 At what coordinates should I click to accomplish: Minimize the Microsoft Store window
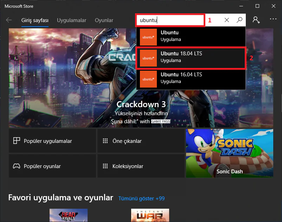click(241, 6)
